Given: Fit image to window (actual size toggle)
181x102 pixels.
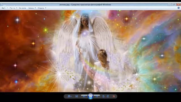Looking at the screenshot, I should tap(77, 96).
